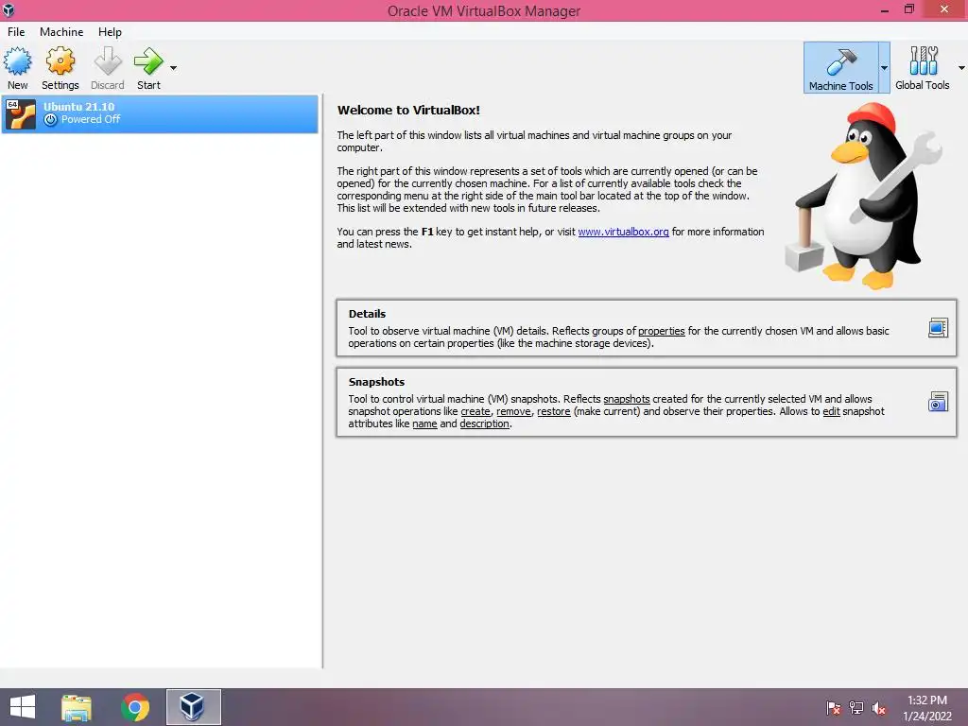Open the Snapshots tool icon
Viewport: 968px width, 726px height.
point(938,402)
